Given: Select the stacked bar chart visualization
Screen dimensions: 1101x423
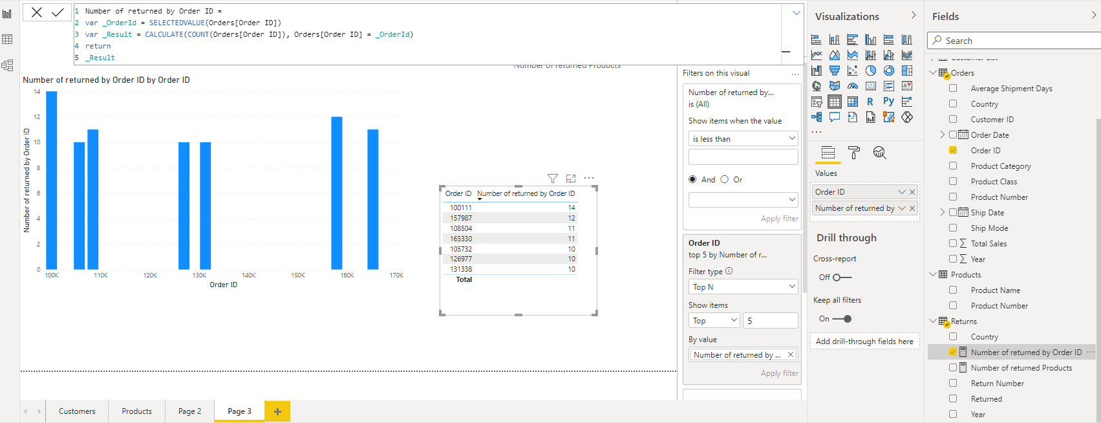Looking at the screenshot, I should click(817, 39).
